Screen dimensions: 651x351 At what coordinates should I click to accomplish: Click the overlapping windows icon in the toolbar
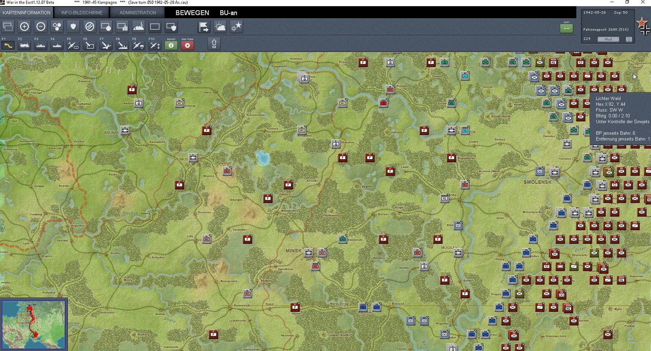pos(8,26)
